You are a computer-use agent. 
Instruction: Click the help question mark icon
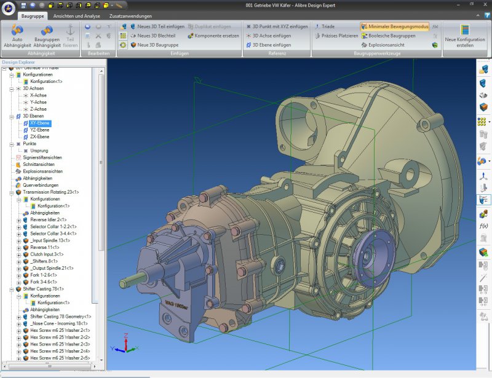[486, 16]
